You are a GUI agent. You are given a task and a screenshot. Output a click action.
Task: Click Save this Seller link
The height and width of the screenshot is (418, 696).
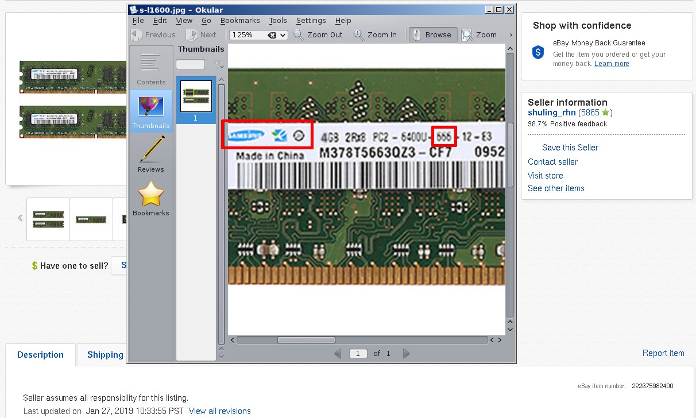(570, 148)
